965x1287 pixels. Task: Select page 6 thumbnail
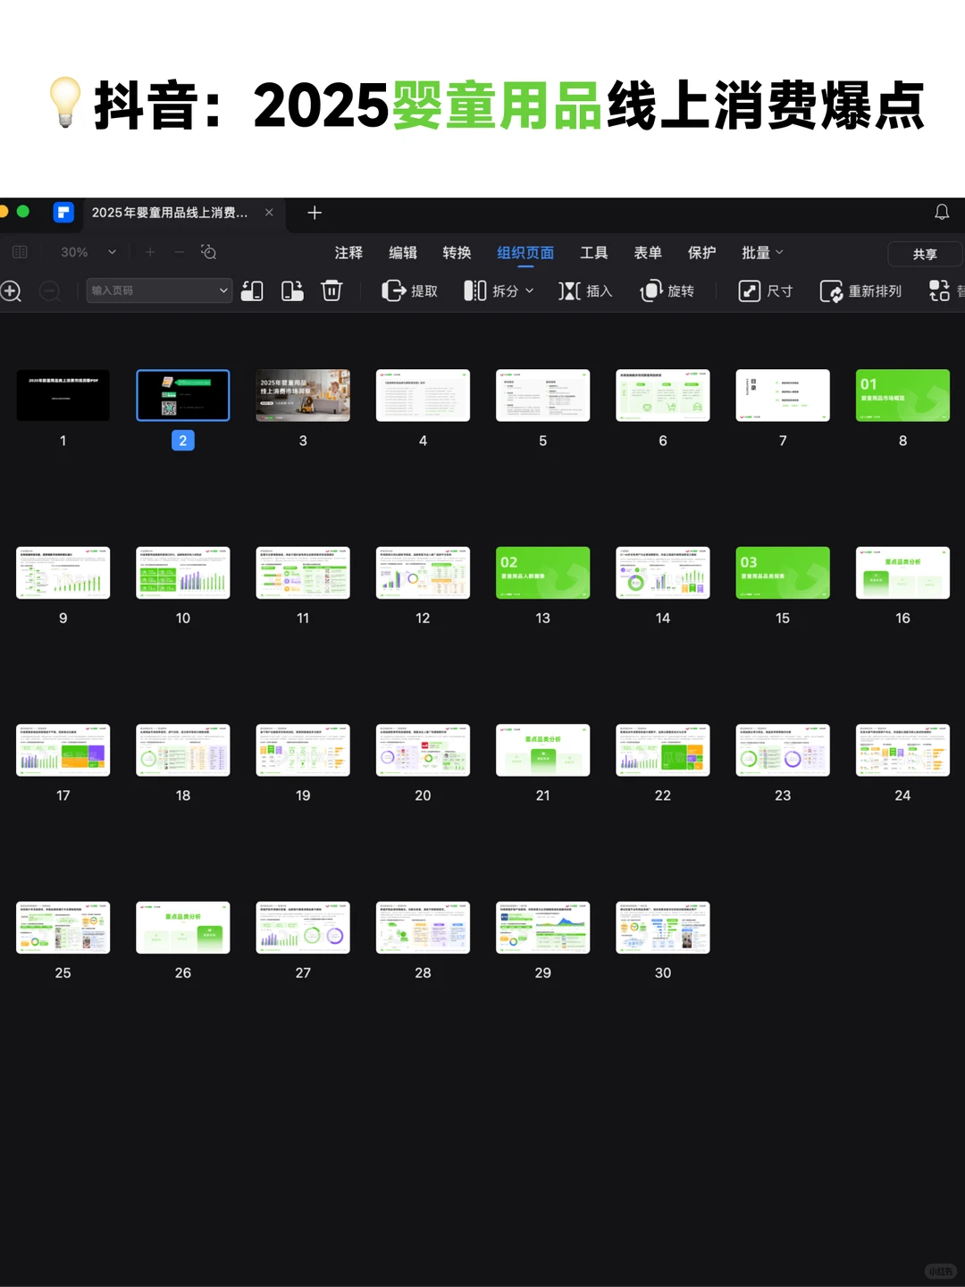coord(663,395)
